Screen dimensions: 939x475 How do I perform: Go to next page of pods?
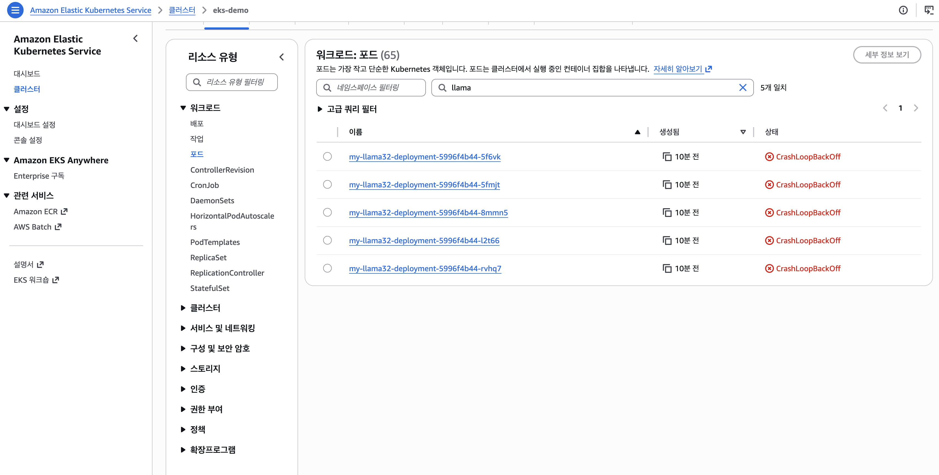point(916,108)
